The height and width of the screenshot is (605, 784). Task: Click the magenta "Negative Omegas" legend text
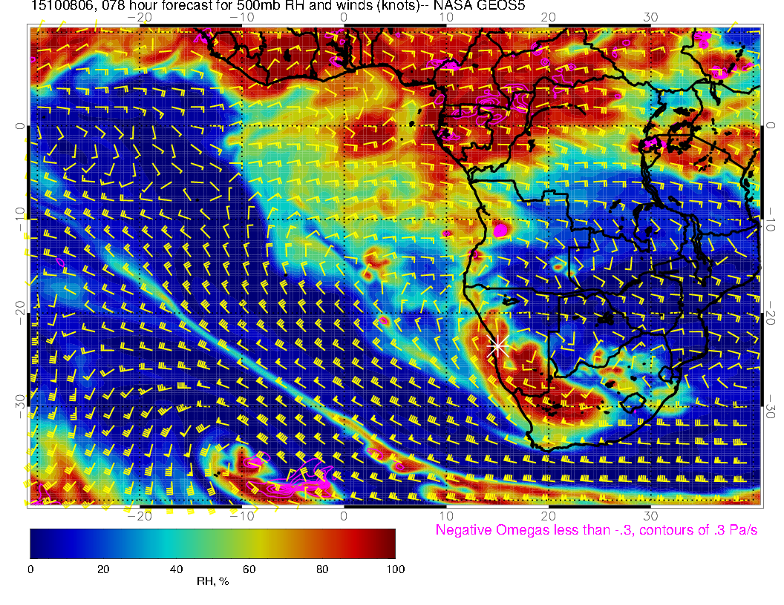point(596,530)
